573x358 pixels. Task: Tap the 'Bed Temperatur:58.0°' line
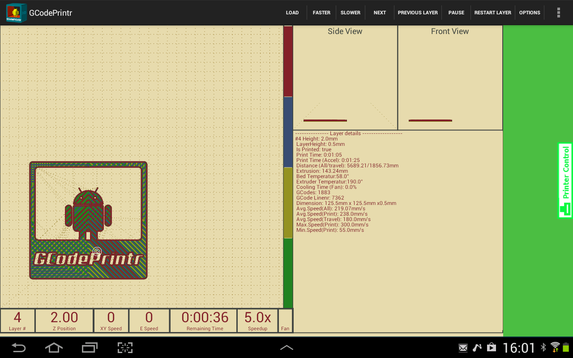coord(322,176)
